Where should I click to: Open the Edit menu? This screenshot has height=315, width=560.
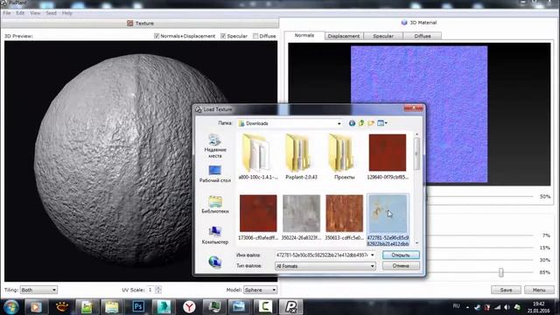click(x=20, y=13)
